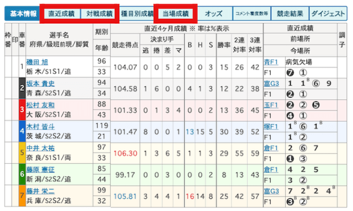Open racer 坂本 貴史 profile link
Screen dimensions: 353x211
(x=40, y=84)
